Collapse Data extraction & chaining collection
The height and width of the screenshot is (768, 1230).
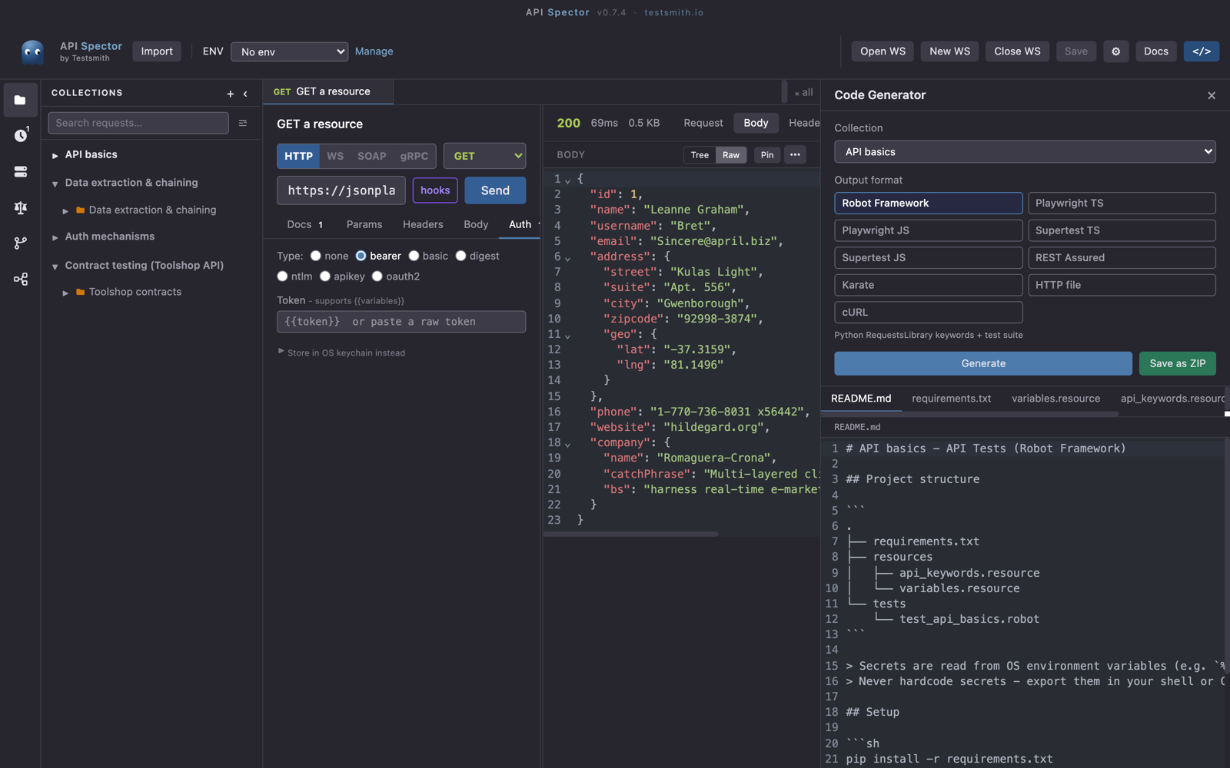click(55, 184)
